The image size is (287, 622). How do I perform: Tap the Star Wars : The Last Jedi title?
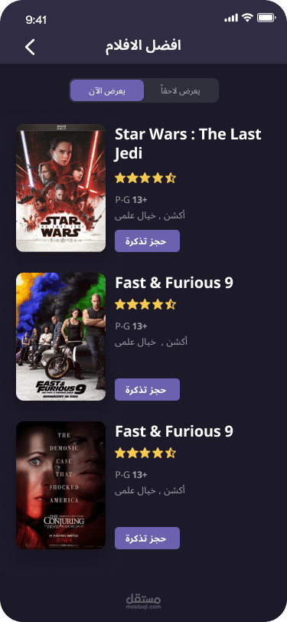[188, 143]
